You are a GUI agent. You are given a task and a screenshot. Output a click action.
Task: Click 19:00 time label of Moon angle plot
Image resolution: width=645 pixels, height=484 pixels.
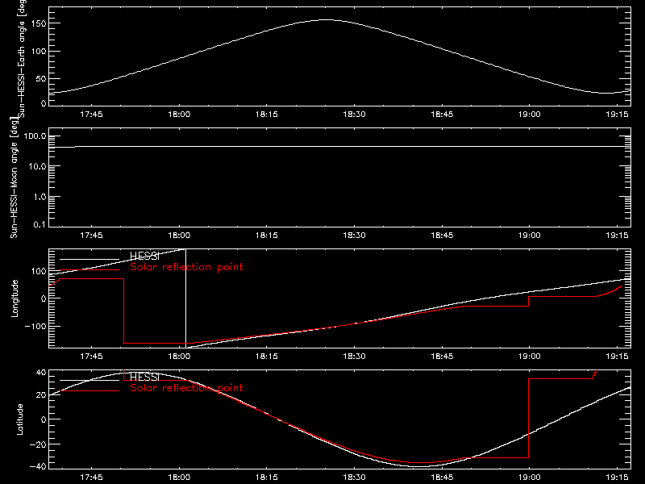click(530, 236)
